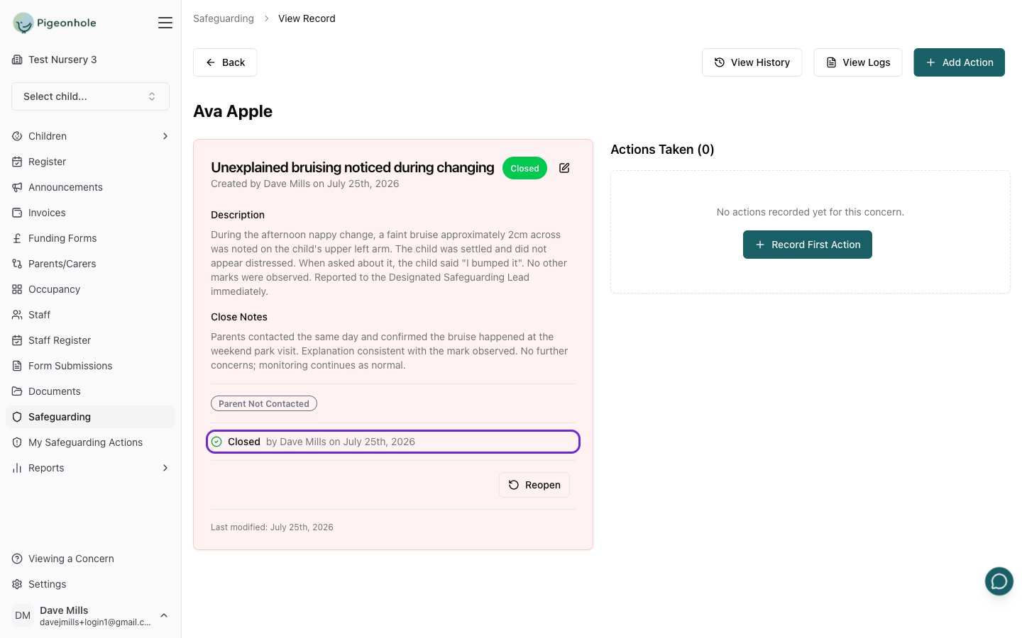This screenshot has width=1022, height=638.
Task: Open View History
Action: coord(752,62)
